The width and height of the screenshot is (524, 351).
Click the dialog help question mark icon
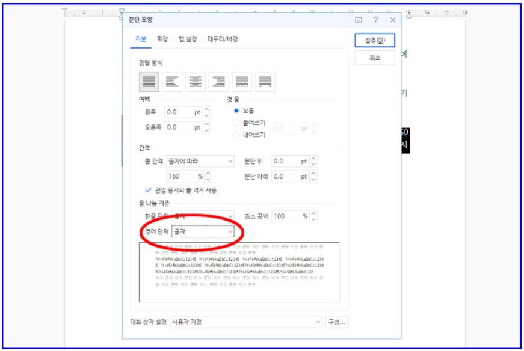pyautogui.click(x=375, y=20)
